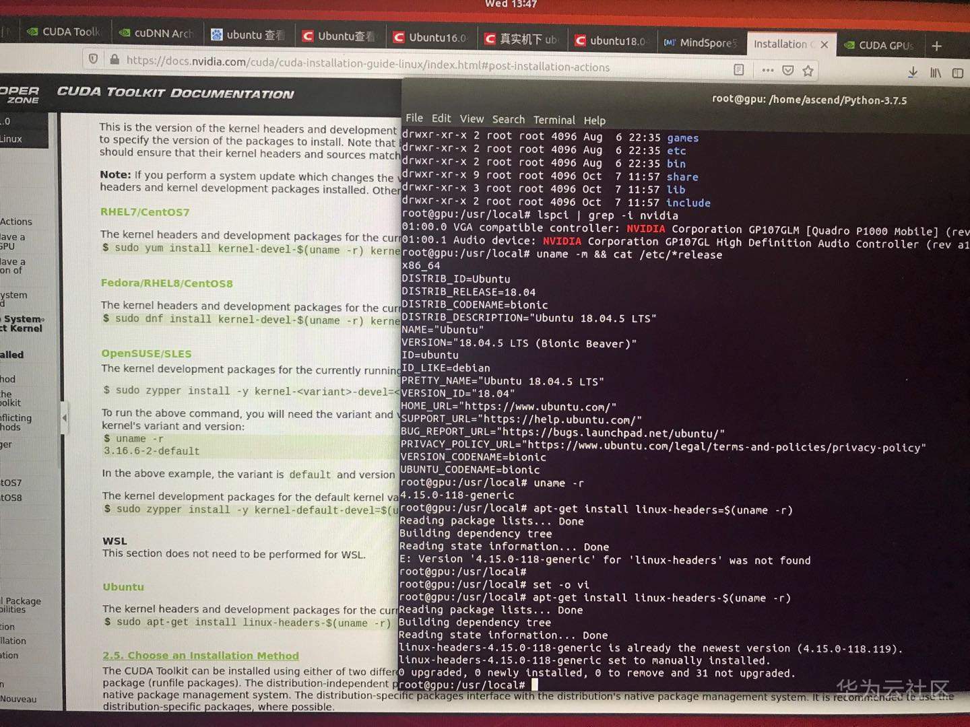The height and width of the screenshot is (727, 970).
Task: Open the Firefox downloads arrow icon
Action: 913,72
